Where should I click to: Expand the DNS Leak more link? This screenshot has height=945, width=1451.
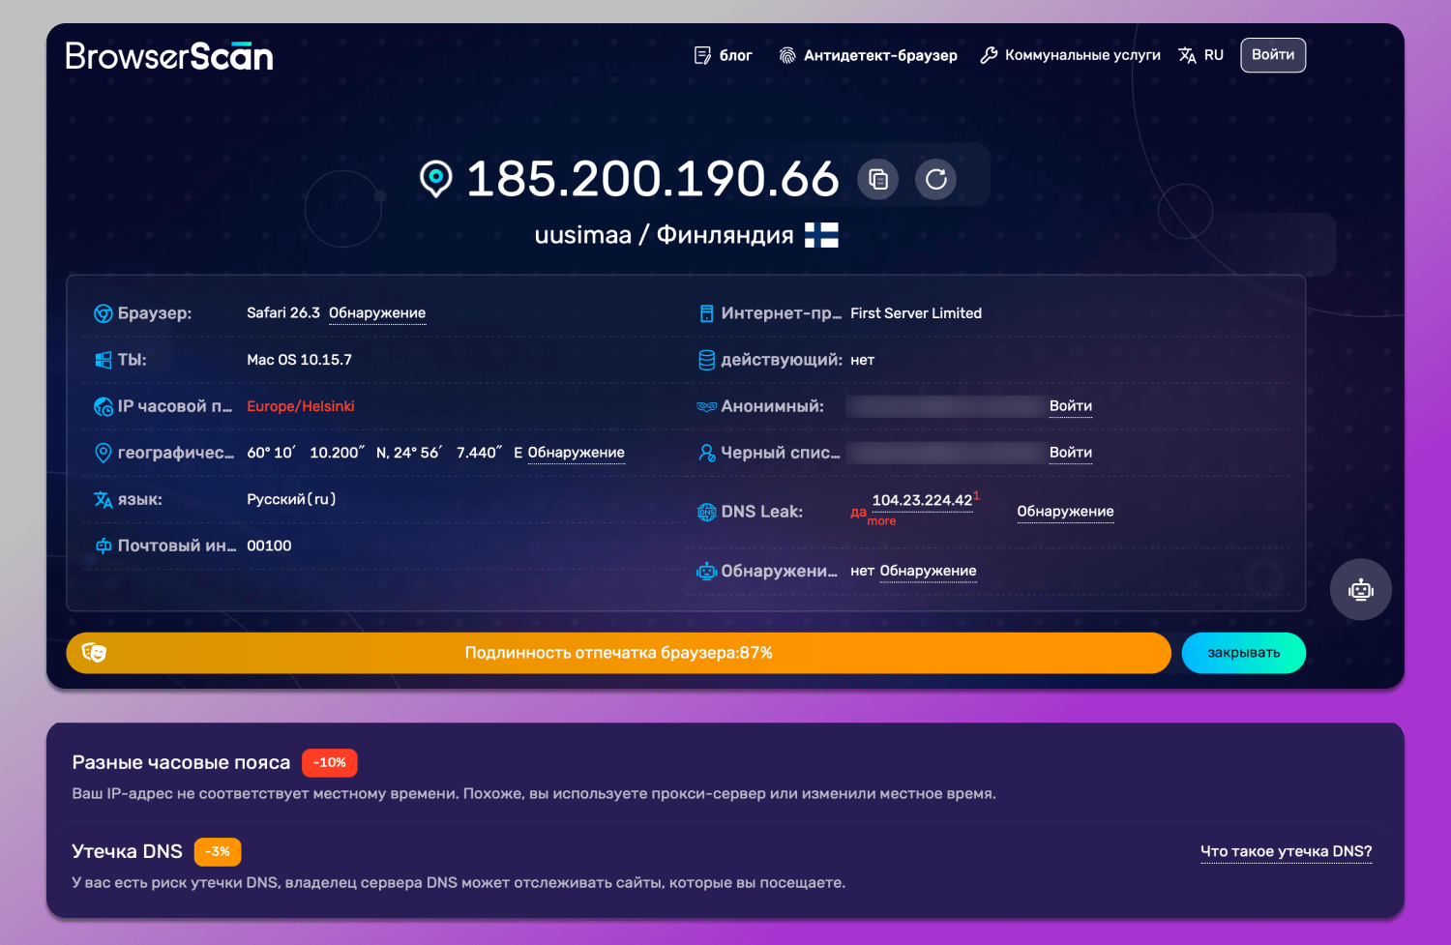[881, 520]
